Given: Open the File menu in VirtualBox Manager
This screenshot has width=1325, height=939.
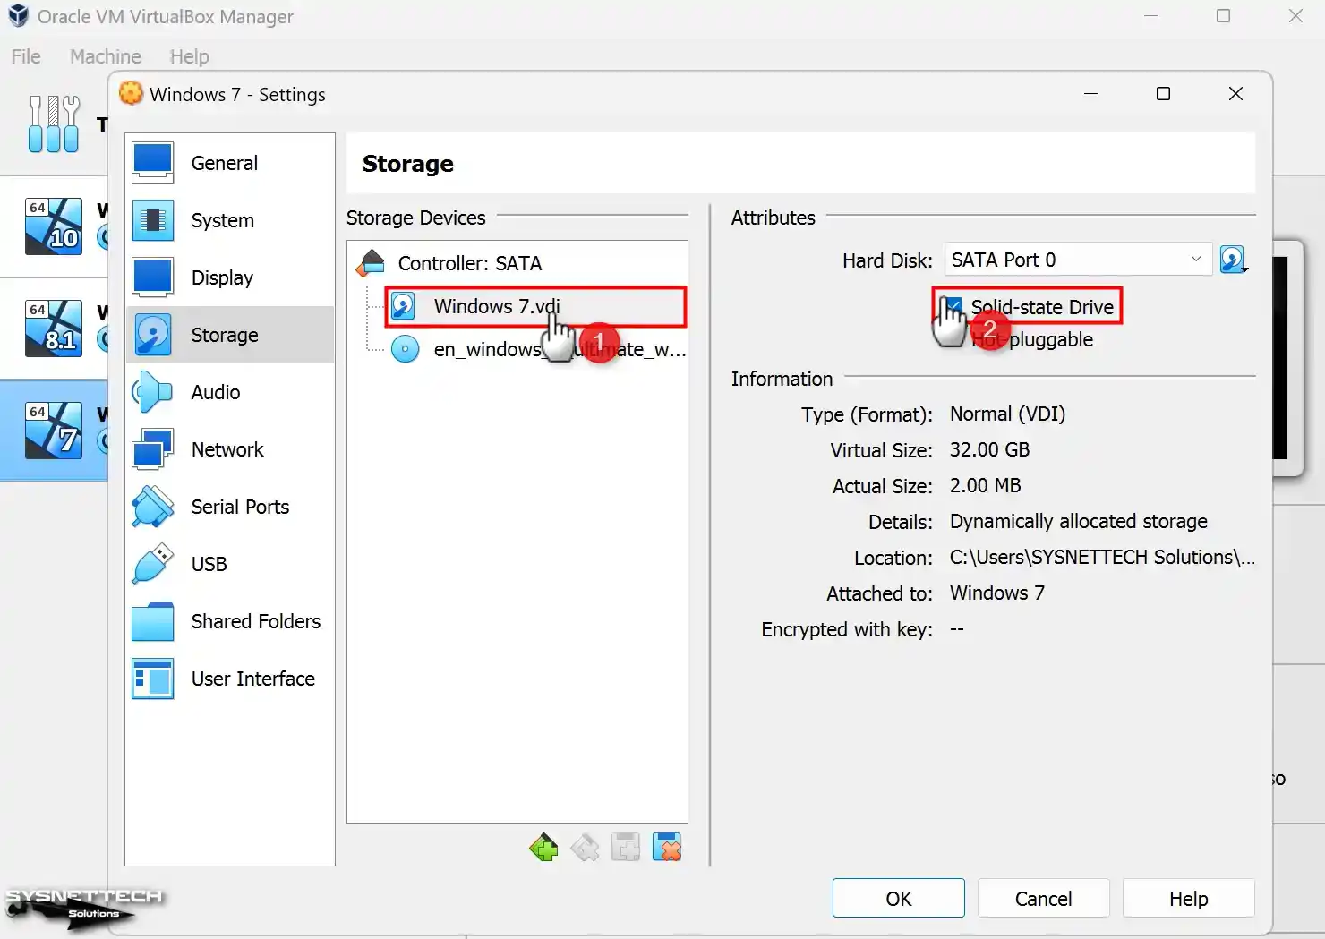Looking at the screenshot, I should tap(26, 56).
